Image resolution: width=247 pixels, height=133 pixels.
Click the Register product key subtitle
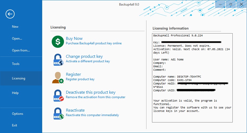pyautogui.click(x=80, y=79)
